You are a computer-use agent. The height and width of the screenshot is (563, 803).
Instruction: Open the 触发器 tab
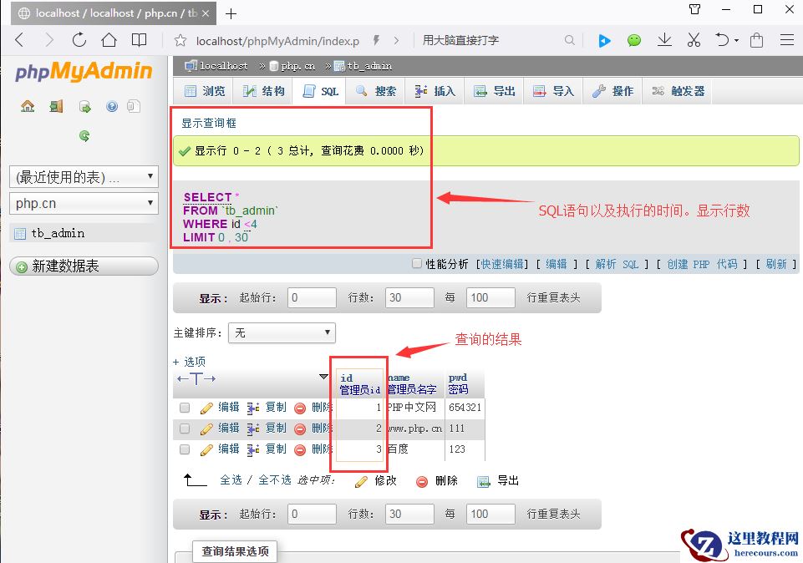[x=678, y=91]
